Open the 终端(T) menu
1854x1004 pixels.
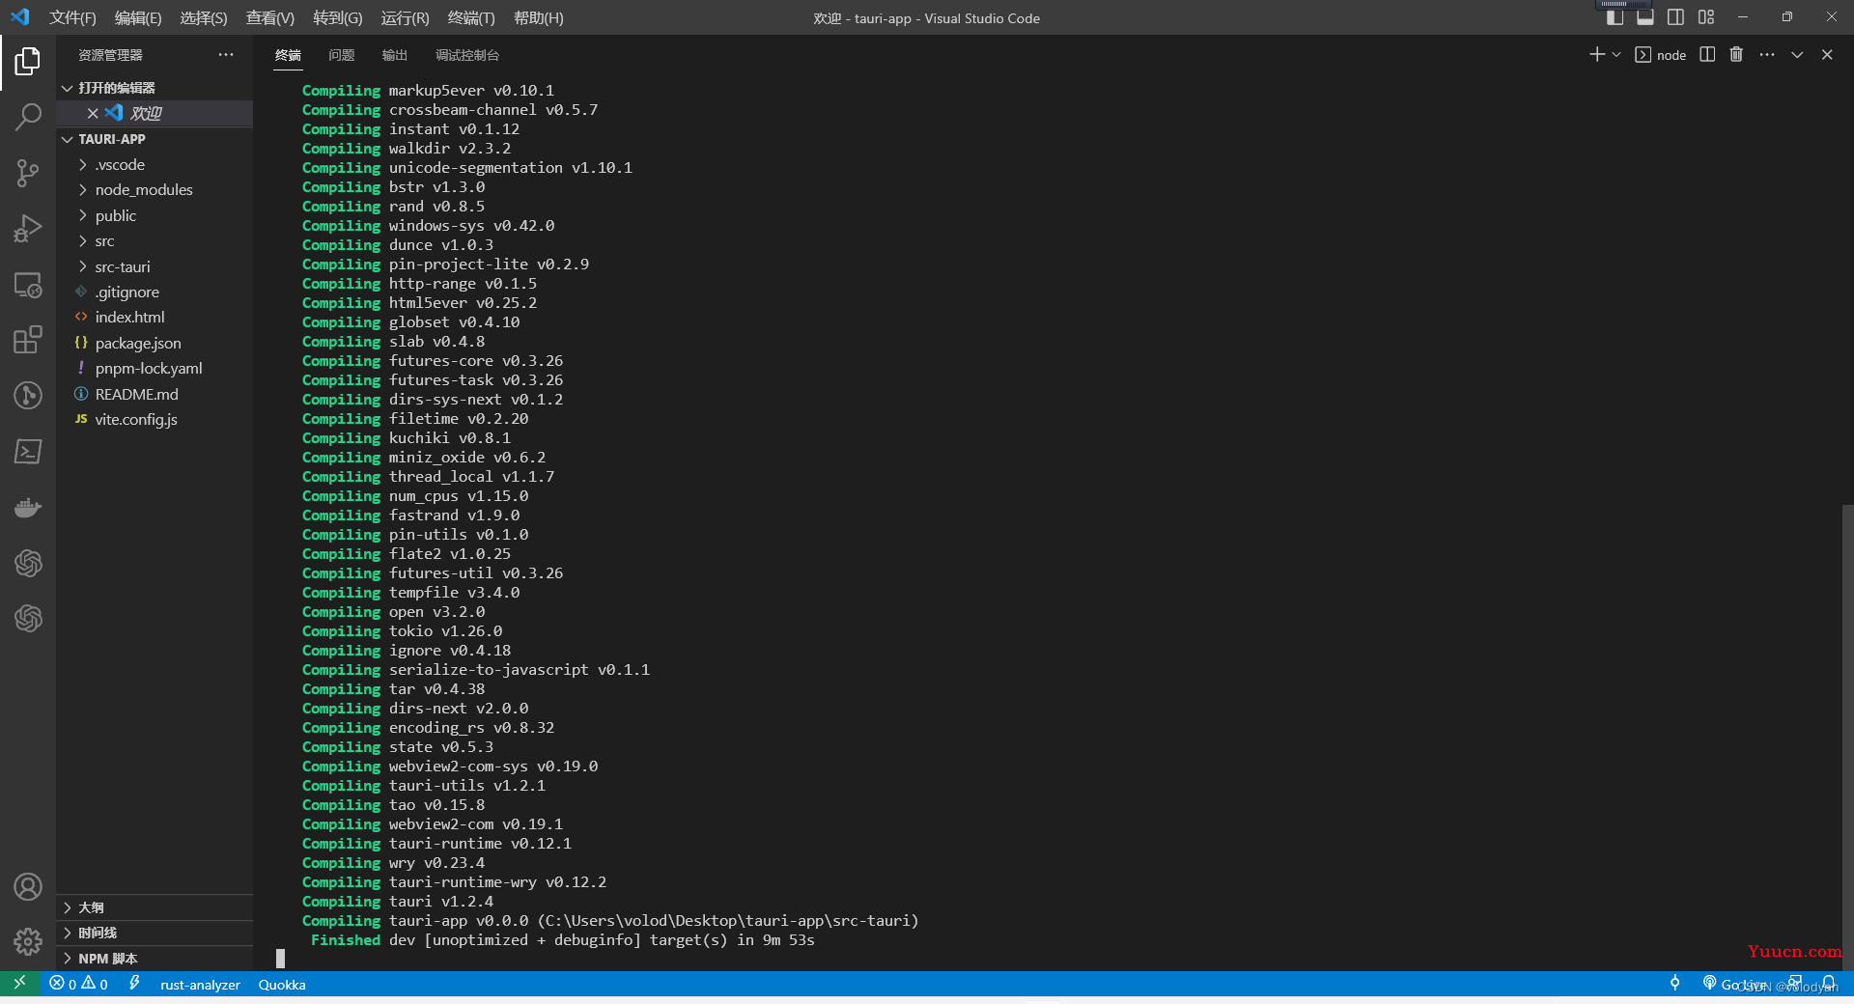pos(471,17)
